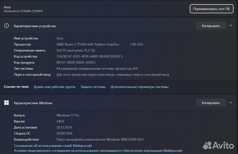Image resolution: width=238 pixels, height=154 pixels.
Task: Copy Windows specifications with Копировать button
Action: coord(211,103)
